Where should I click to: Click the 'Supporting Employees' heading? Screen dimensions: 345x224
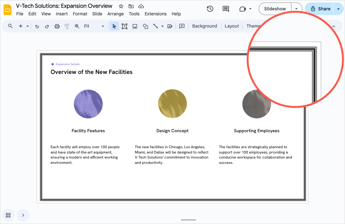(257, 131)
